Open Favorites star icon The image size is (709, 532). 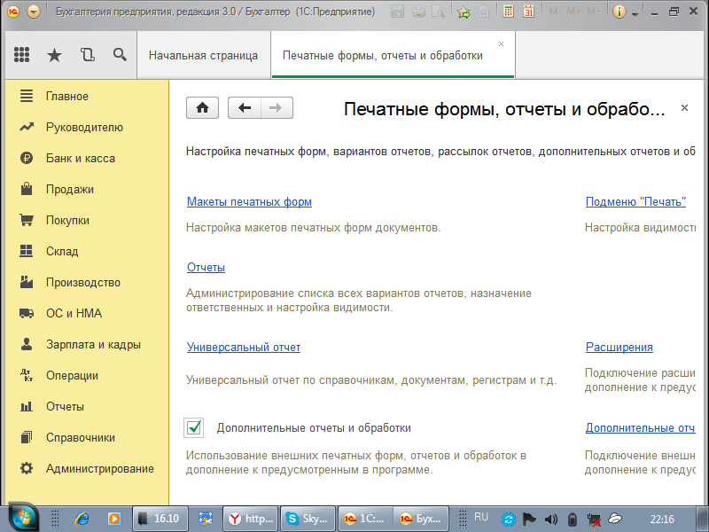(54, 55)
